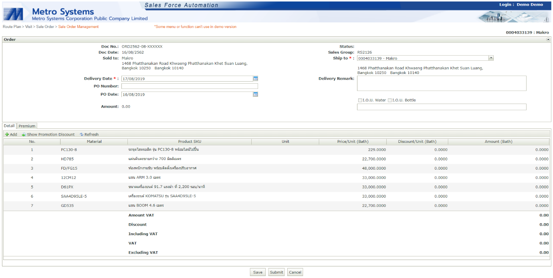Click into the Delivery Remark box
The width and height of the screenshot is (553, 278).
point(442,83)
